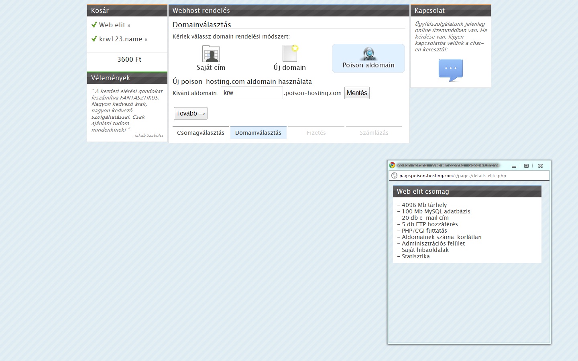This screenshot has height=361, width=578.
Task: Remove Web elit from the cart
Action: pyautogui.click(x=129, y=26)
